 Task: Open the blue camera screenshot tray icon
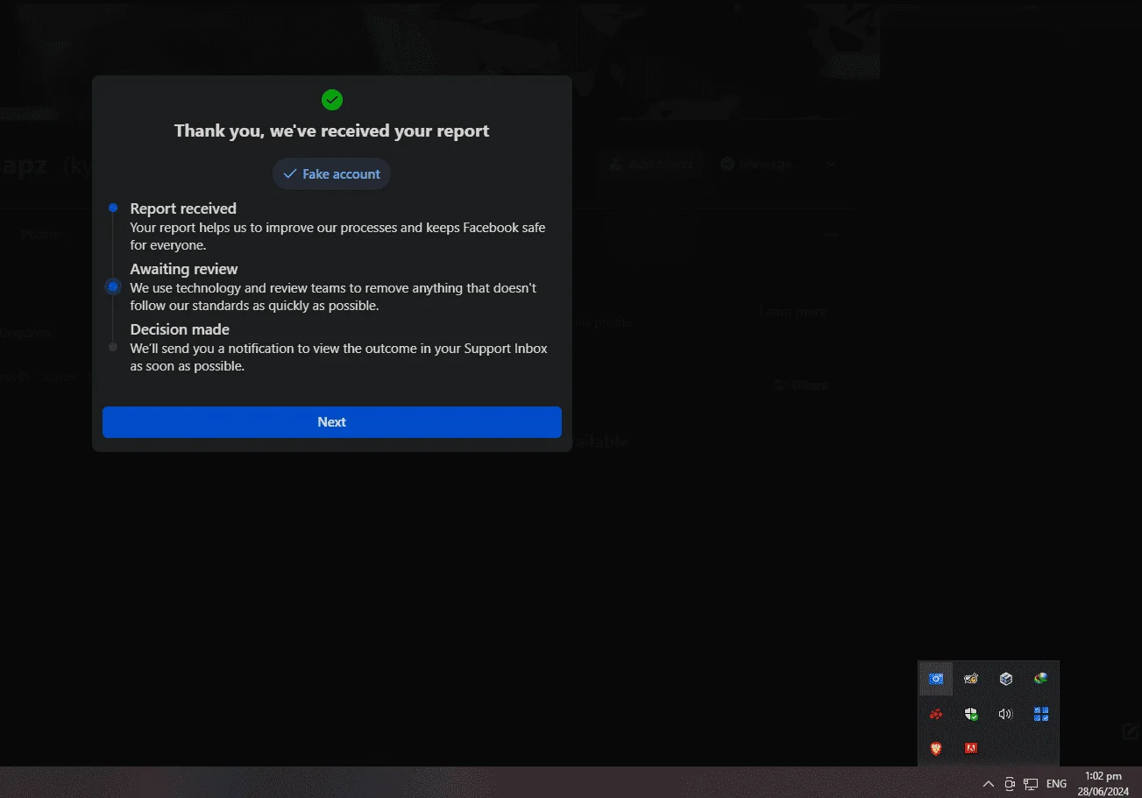point(936,679)
